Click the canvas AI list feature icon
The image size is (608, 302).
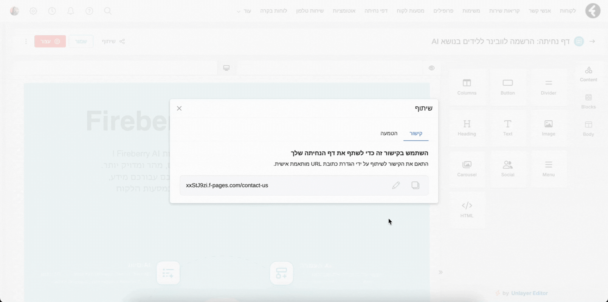point(168,273)
